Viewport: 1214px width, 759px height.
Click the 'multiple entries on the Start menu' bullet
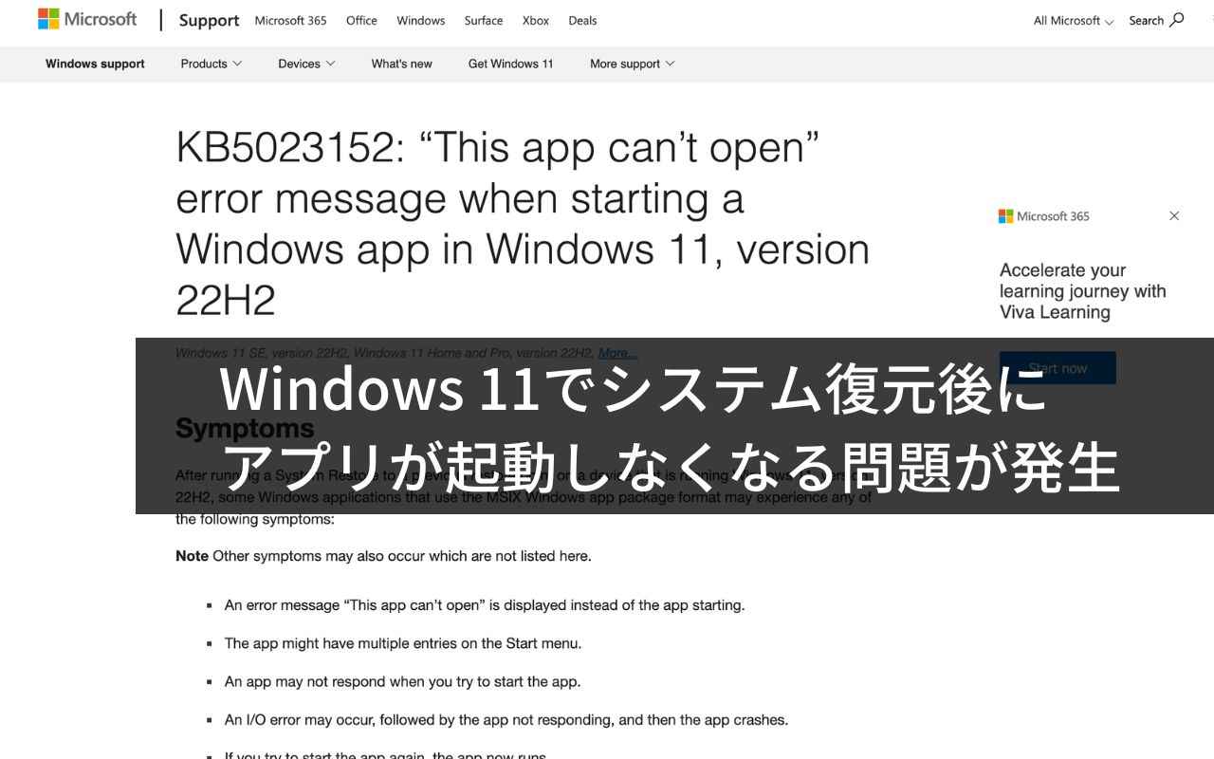(x=403, y=643)
